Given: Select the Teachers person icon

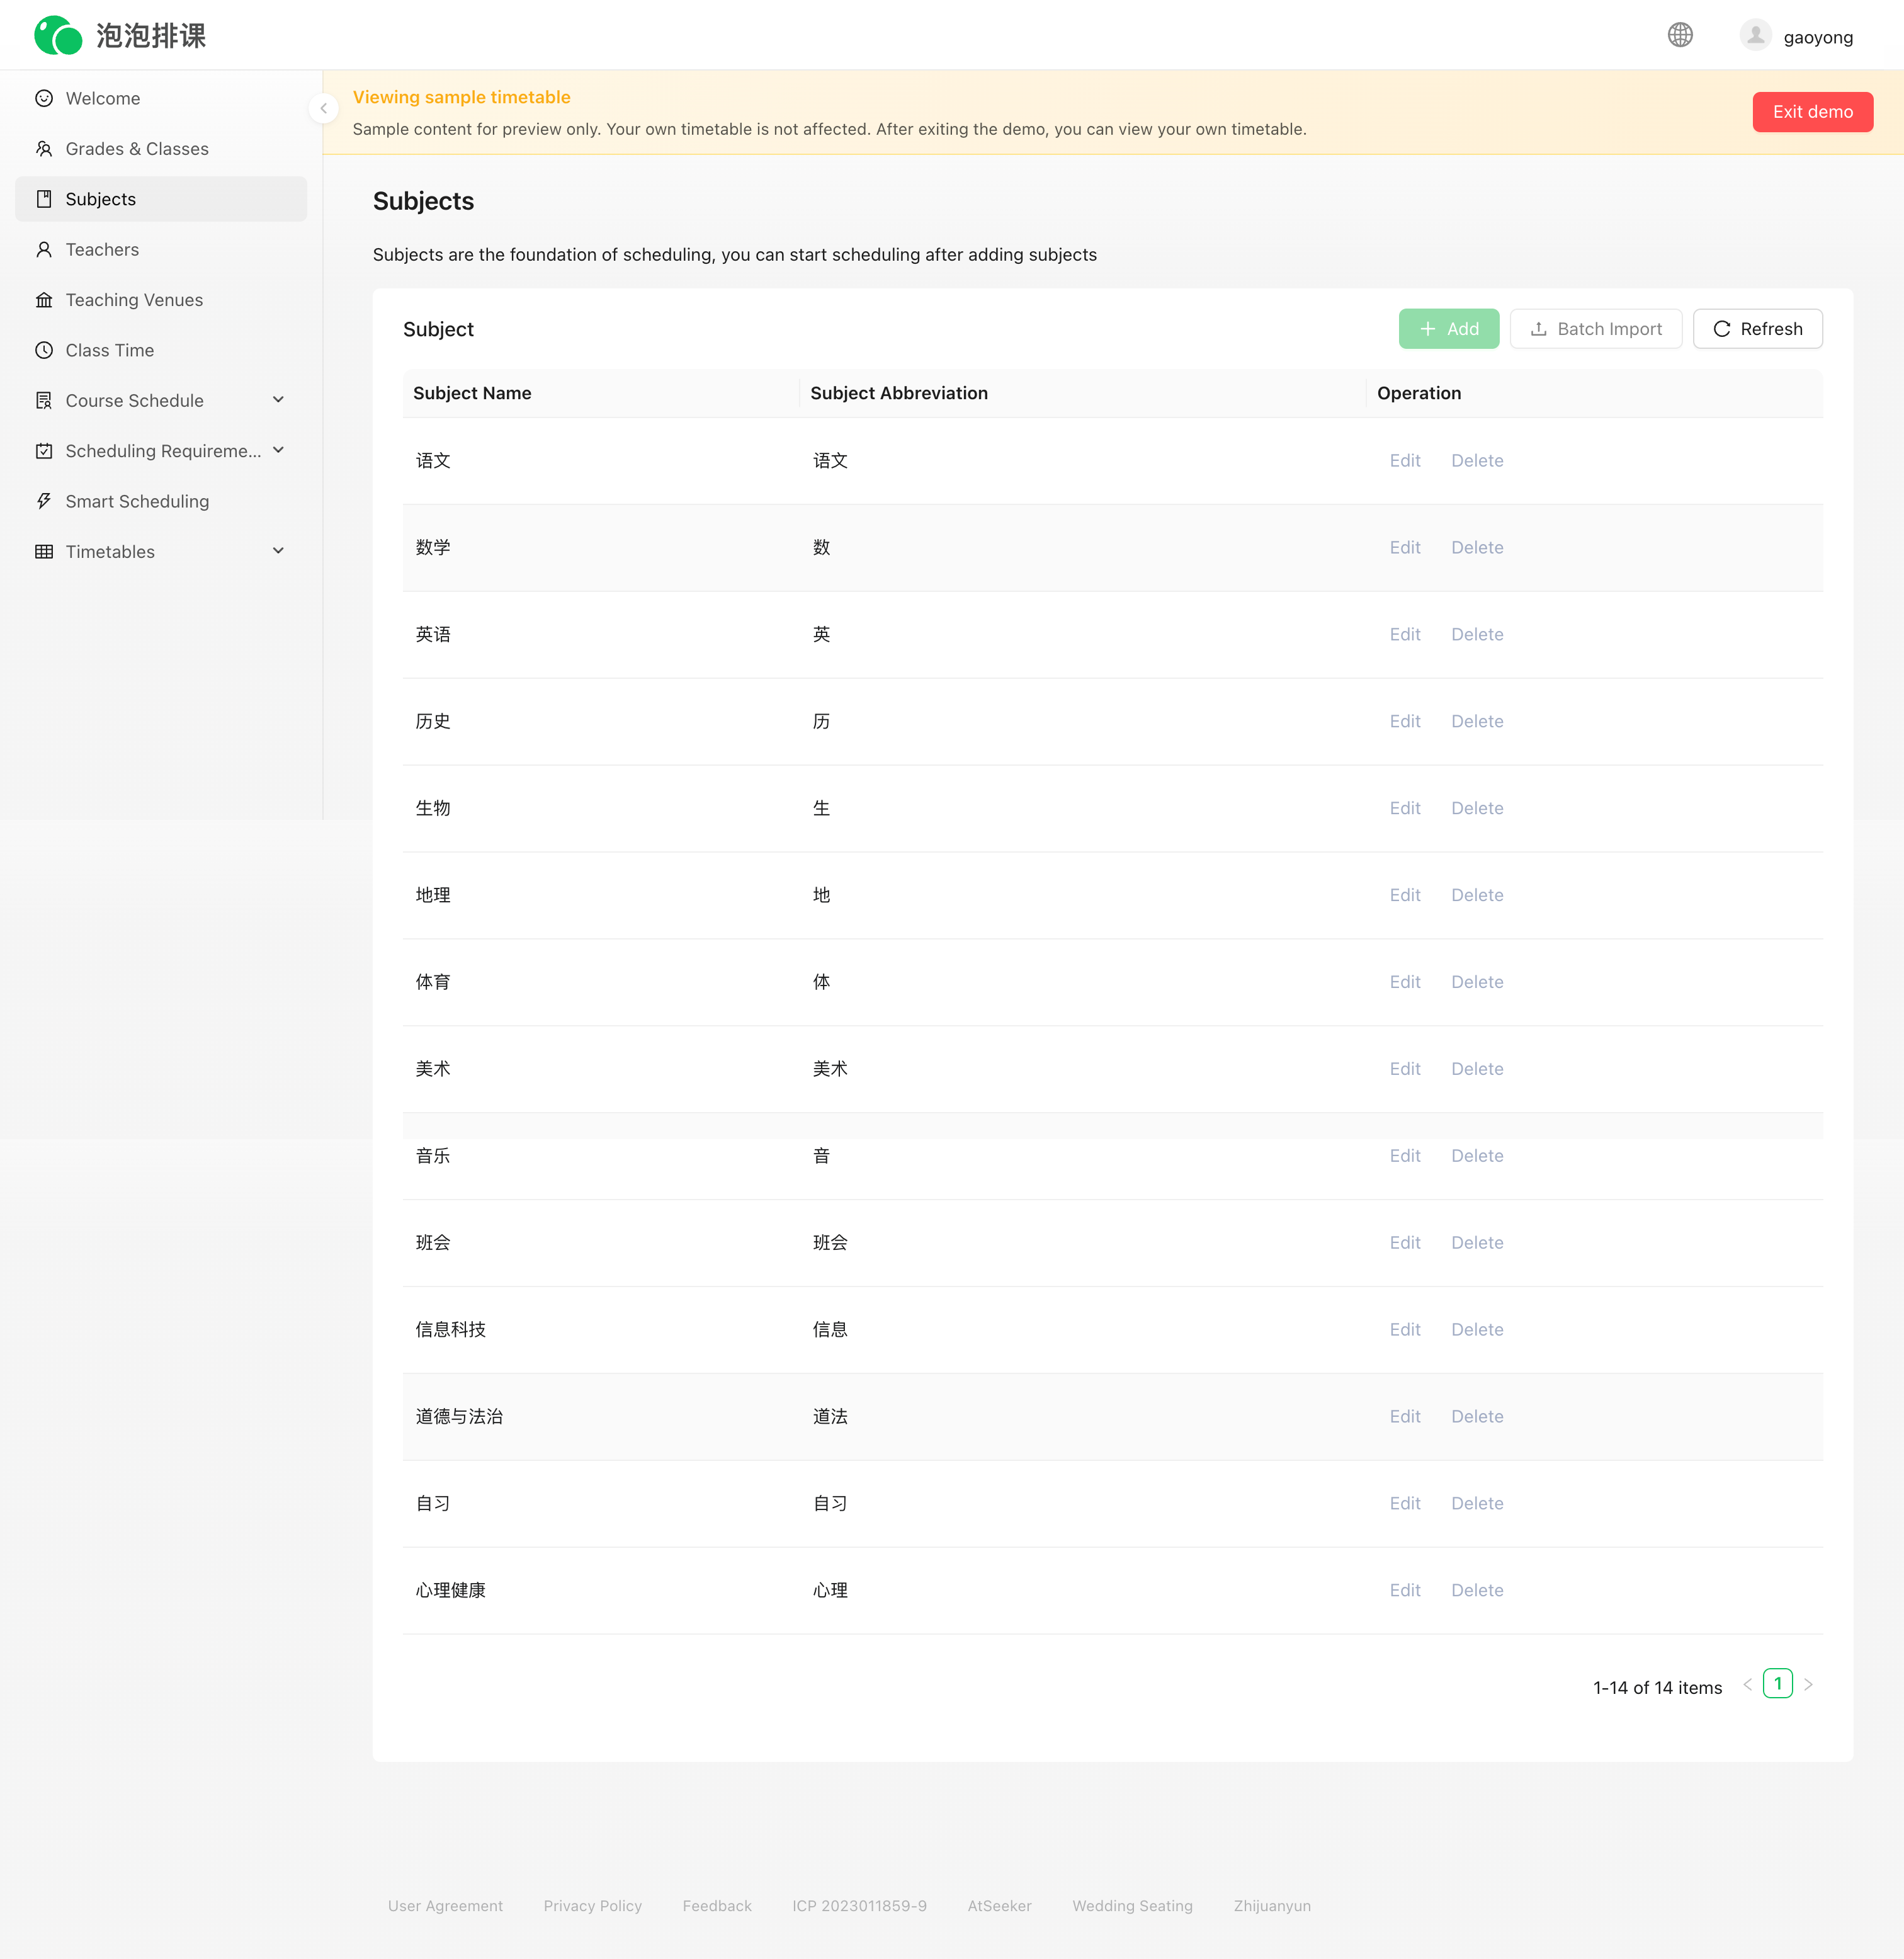Looking at the screenshot, I should pyautogui.click(x=44, y=249).
